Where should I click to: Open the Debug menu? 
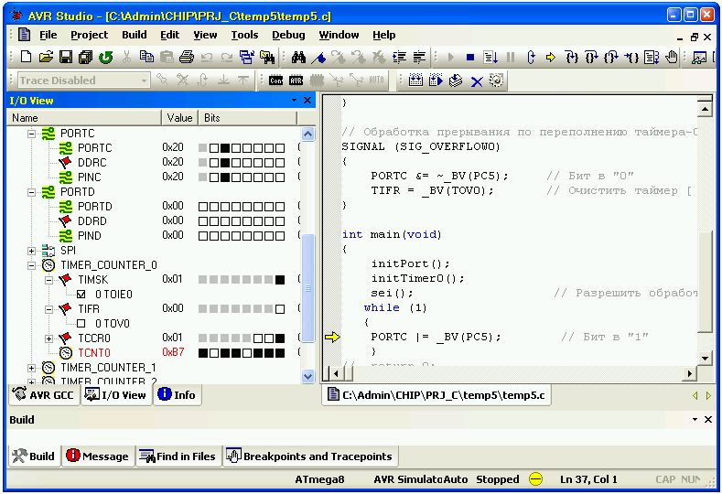[x=288, y=35]
